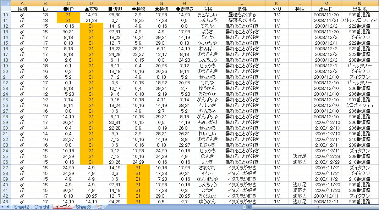Click the 逃げ足 cell in row 35
The width and height of the screenshot is (379, 210).
300,156
